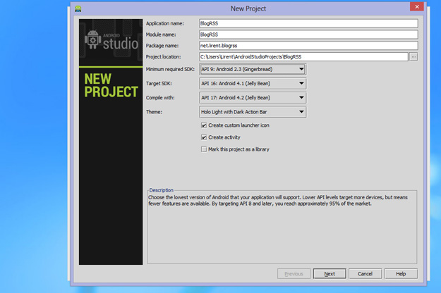
Task: Click the Android Studio icon in title bar
Action: pyautogui.click(x=78, y=8)
